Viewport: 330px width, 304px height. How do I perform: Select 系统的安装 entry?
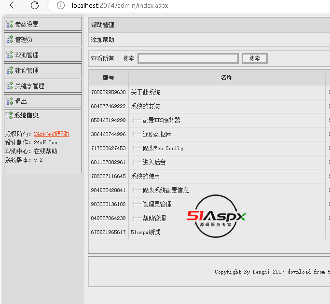click(x=145, y=106)
